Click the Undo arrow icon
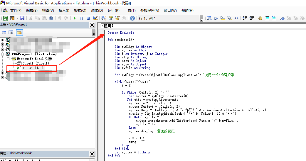 60,18
